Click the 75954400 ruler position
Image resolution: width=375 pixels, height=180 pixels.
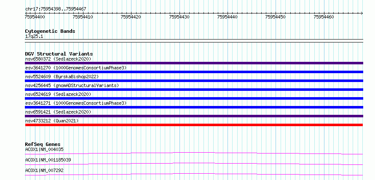click(35, 17)
